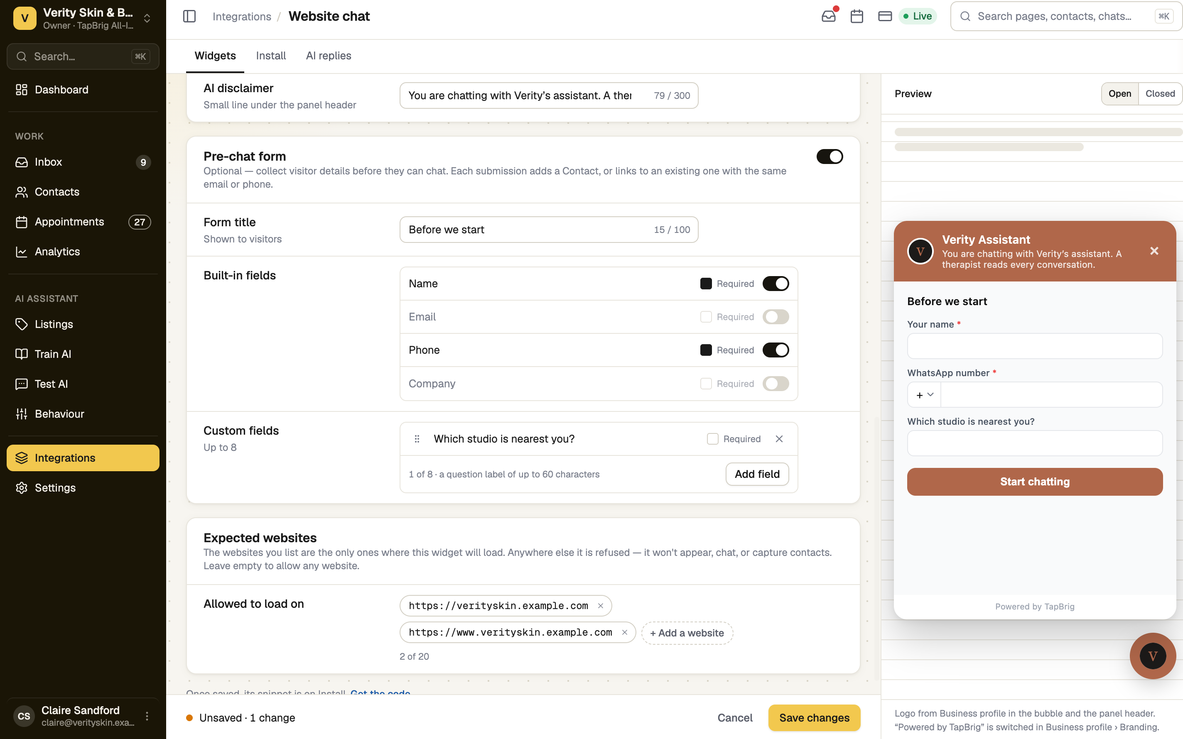1183x739 pixels.
Task: Show the Open preview state
Action: point(1119,93)
